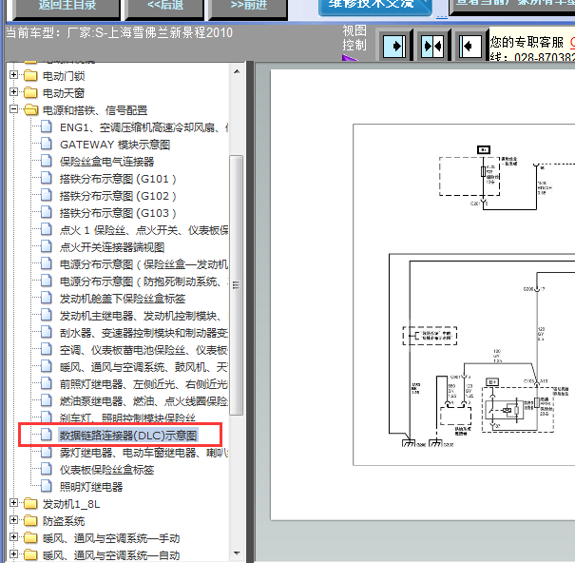The width and height of the screenshot is (575, 563).
Task: Click tree scrollbar down arrow
Action: coord(237,553)
